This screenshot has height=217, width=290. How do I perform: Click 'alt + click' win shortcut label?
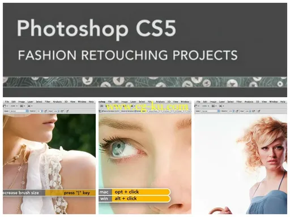pos(126,198)
